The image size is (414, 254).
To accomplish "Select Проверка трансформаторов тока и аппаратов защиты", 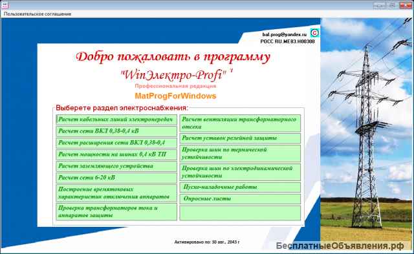I will pos(116,212).
